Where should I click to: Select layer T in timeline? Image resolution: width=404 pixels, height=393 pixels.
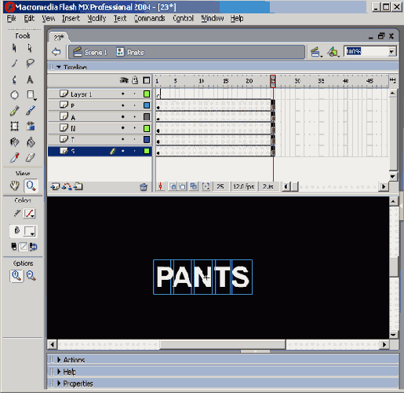(x=100, y=139)
